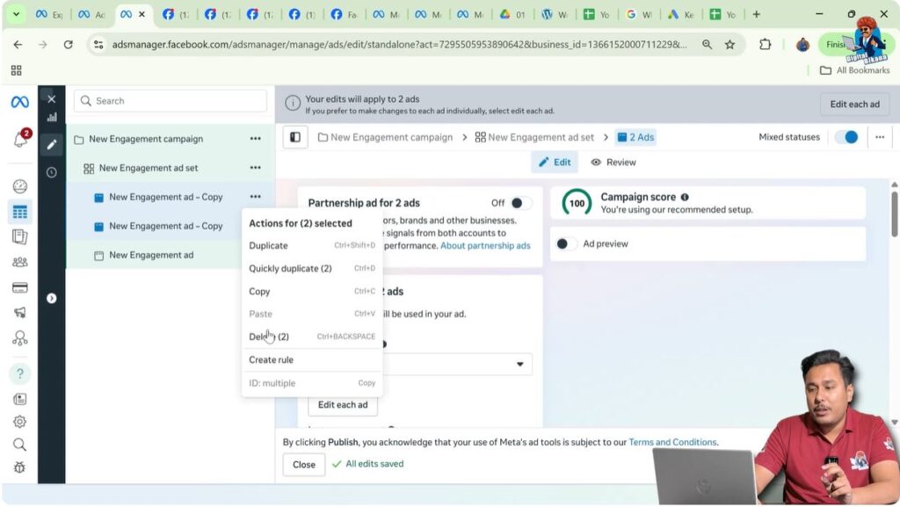
Task: Open options for New Engagement campaign row
Action: tap(256, 139)
